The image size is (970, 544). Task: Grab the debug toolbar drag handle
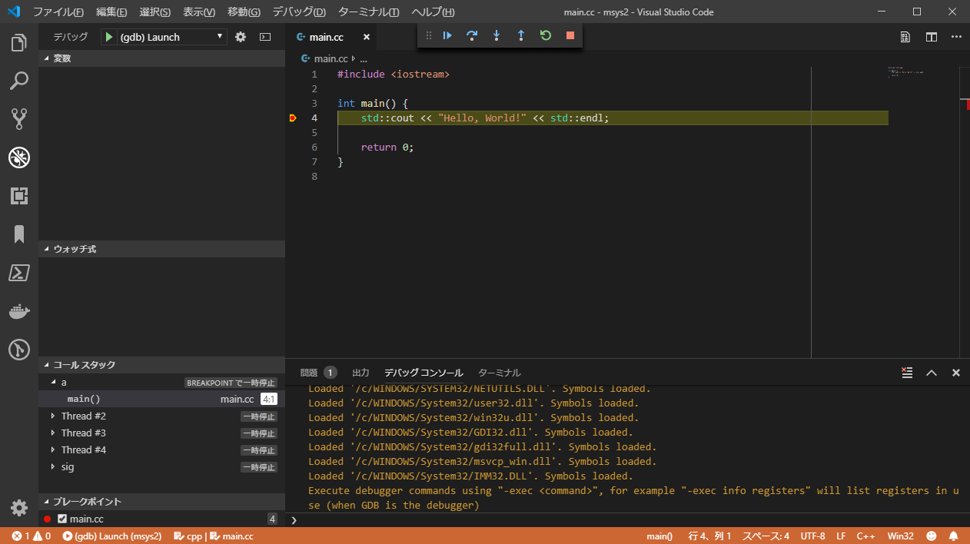coord(429,35)
